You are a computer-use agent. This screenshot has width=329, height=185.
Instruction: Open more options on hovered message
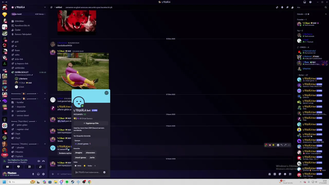tap(289, 145)
